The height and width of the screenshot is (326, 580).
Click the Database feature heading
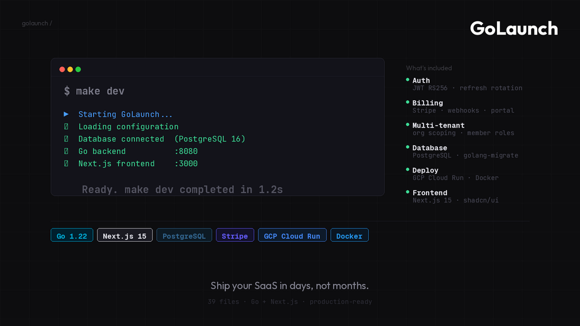tap(429, 148)
